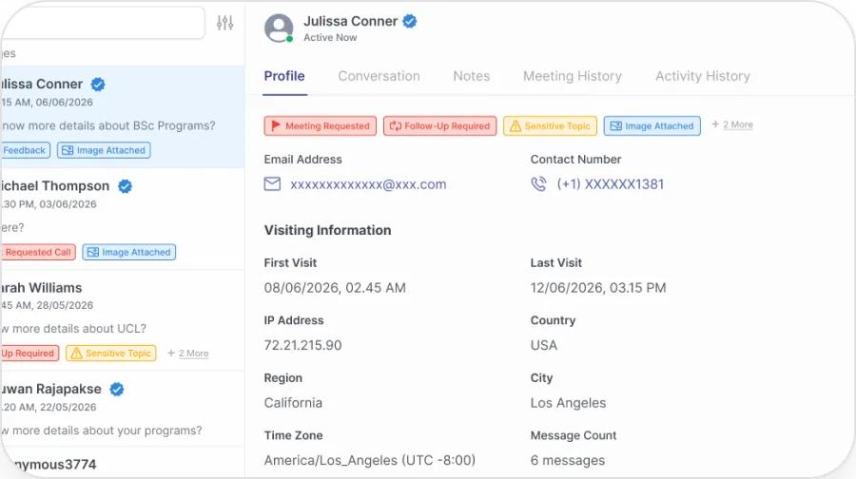
Task: Select the Michael Thompson conversation
Action: 123,219
